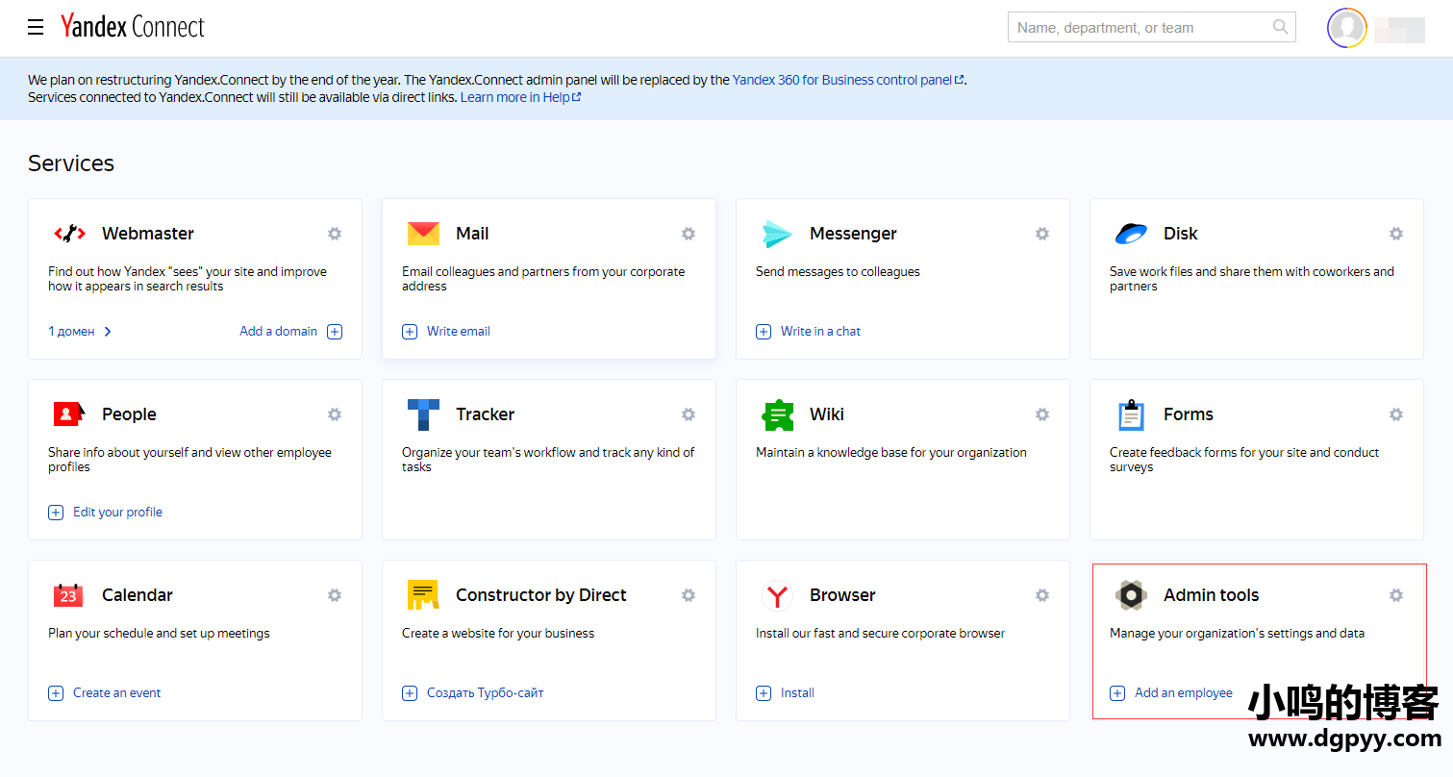1453x777 pixels.
Task: Open the Webmaster service title
Action: coord(148,234)
